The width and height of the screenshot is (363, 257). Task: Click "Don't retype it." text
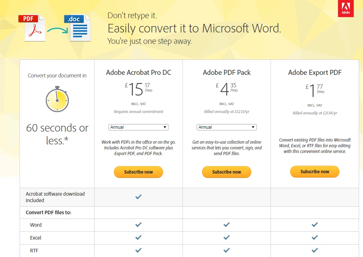[132, 15]
